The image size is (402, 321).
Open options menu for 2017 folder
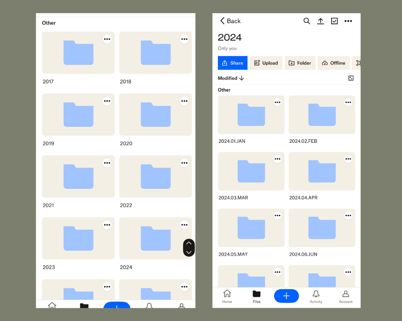coord(107,39)
